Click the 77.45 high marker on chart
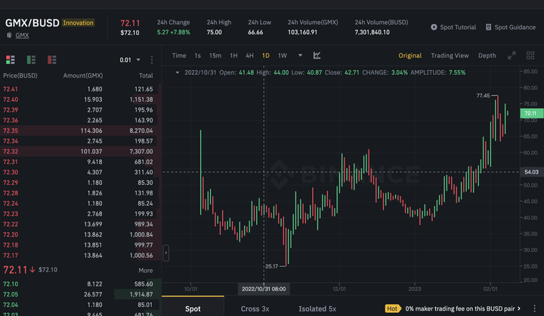This screenshot has height=316, width=544. 483,95
